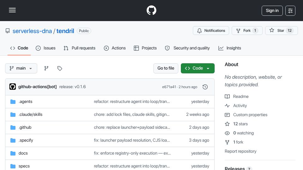Open the hamburger navigation menu

[12, 10]
